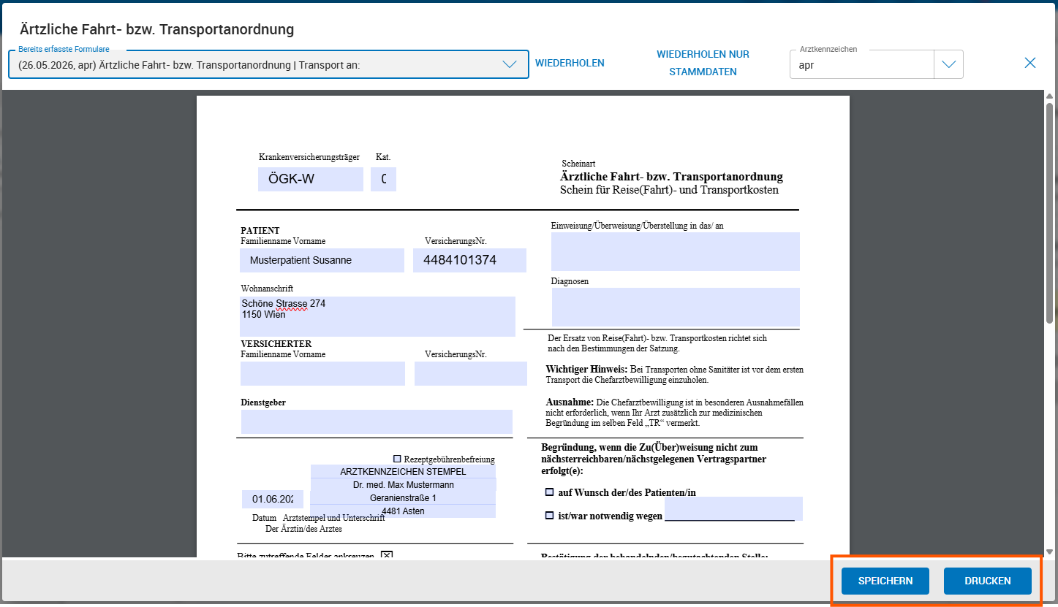The height and width of the screenshot is (607, 1058).
Task: Tick the Rezeptgebührenbefreiung checkbox
Action: 397,459
